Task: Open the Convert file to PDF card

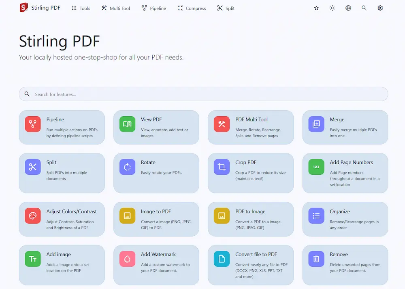Action: (x=250, y=265)
